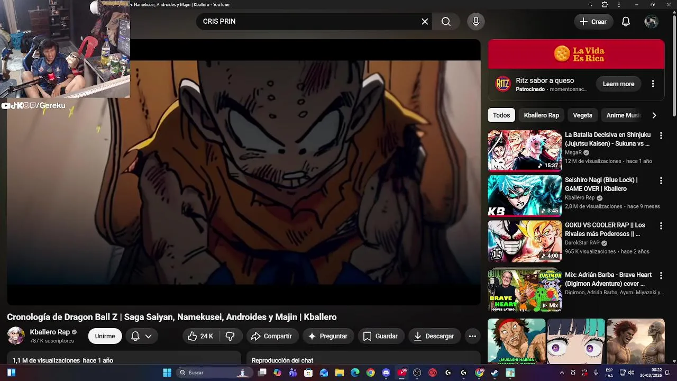Click the magnifier search button
Viewport: 677px width, 381px height.
446,21
